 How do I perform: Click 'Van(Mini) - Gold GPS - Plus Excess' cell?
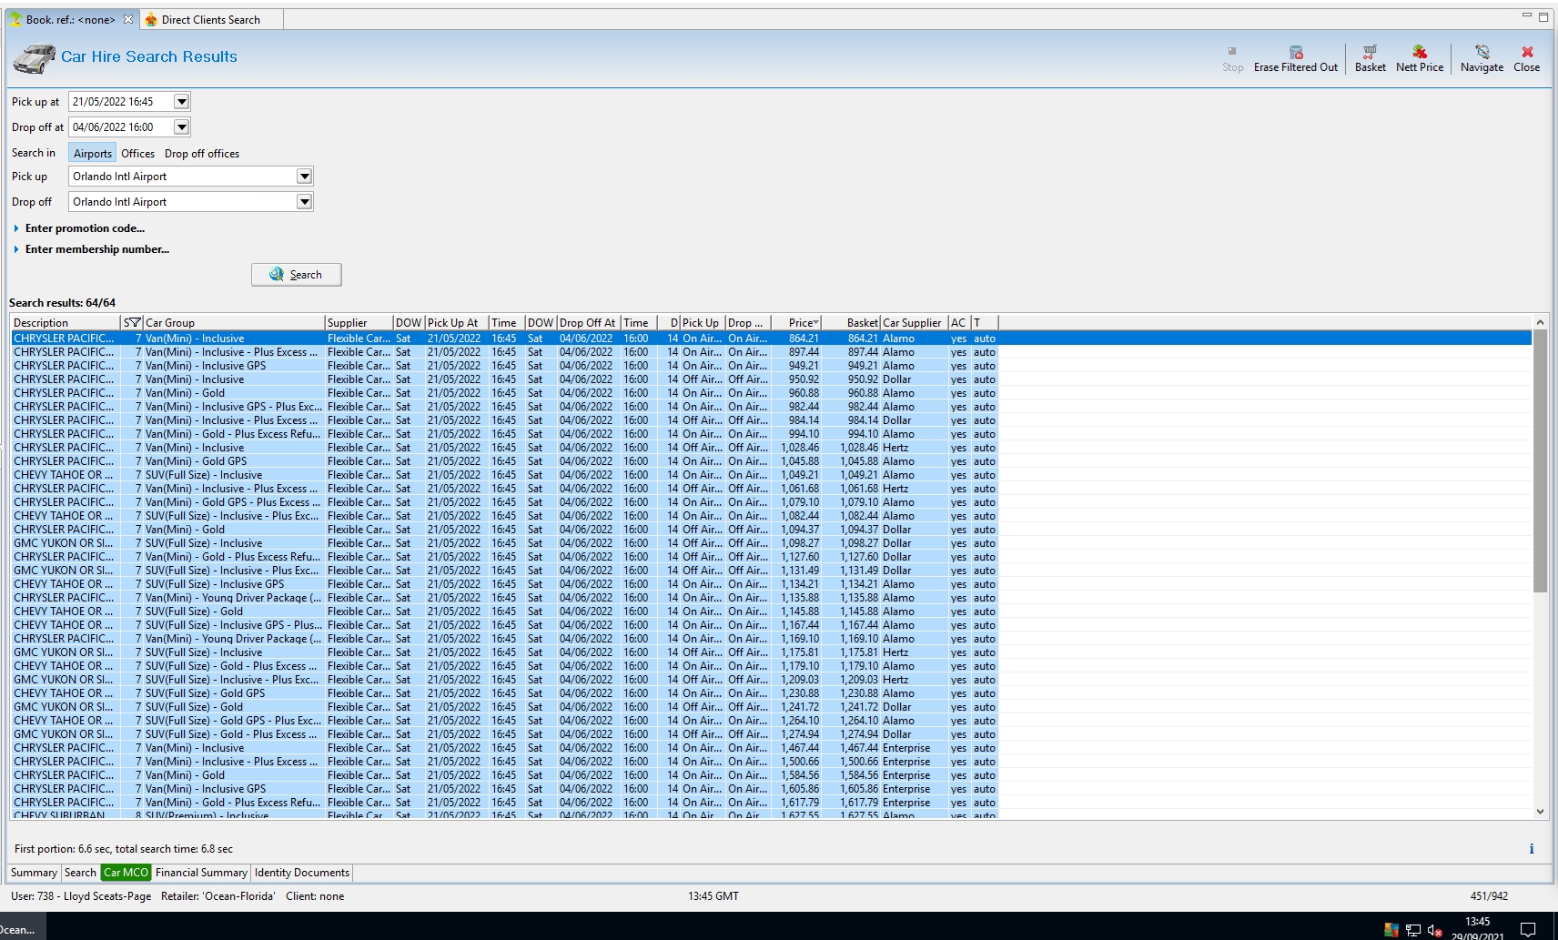233,502
